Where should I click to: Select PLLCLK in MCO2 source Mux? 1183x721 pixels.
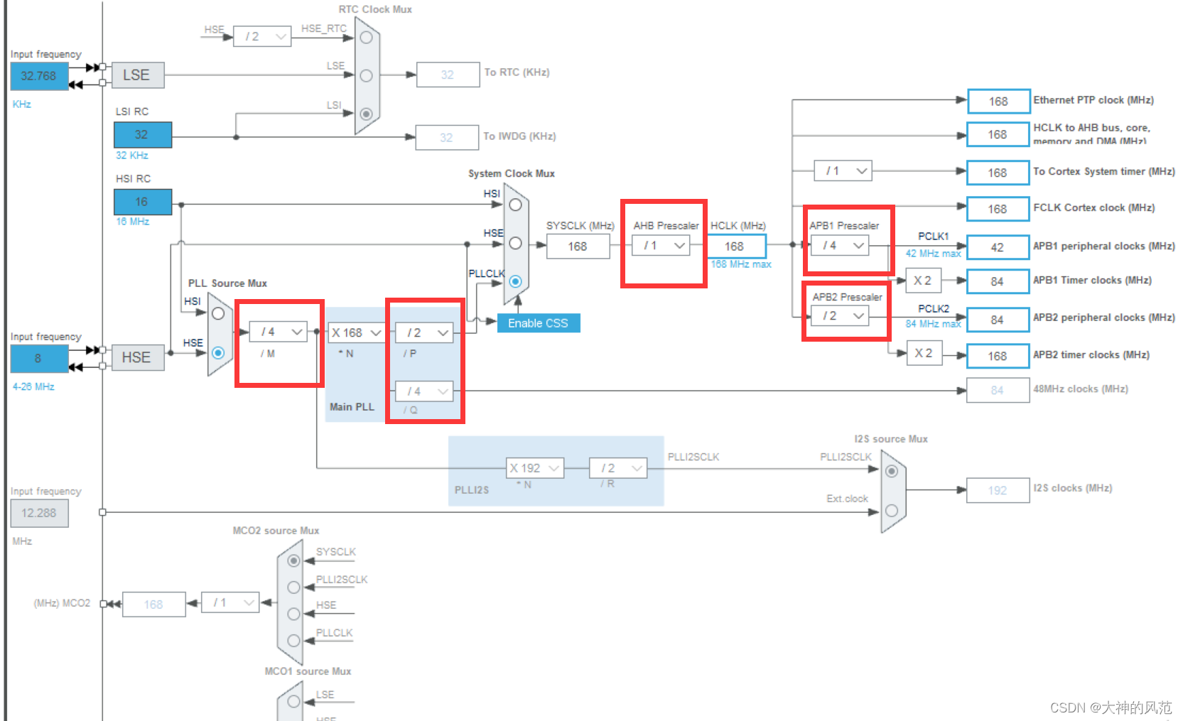[293, 641]
